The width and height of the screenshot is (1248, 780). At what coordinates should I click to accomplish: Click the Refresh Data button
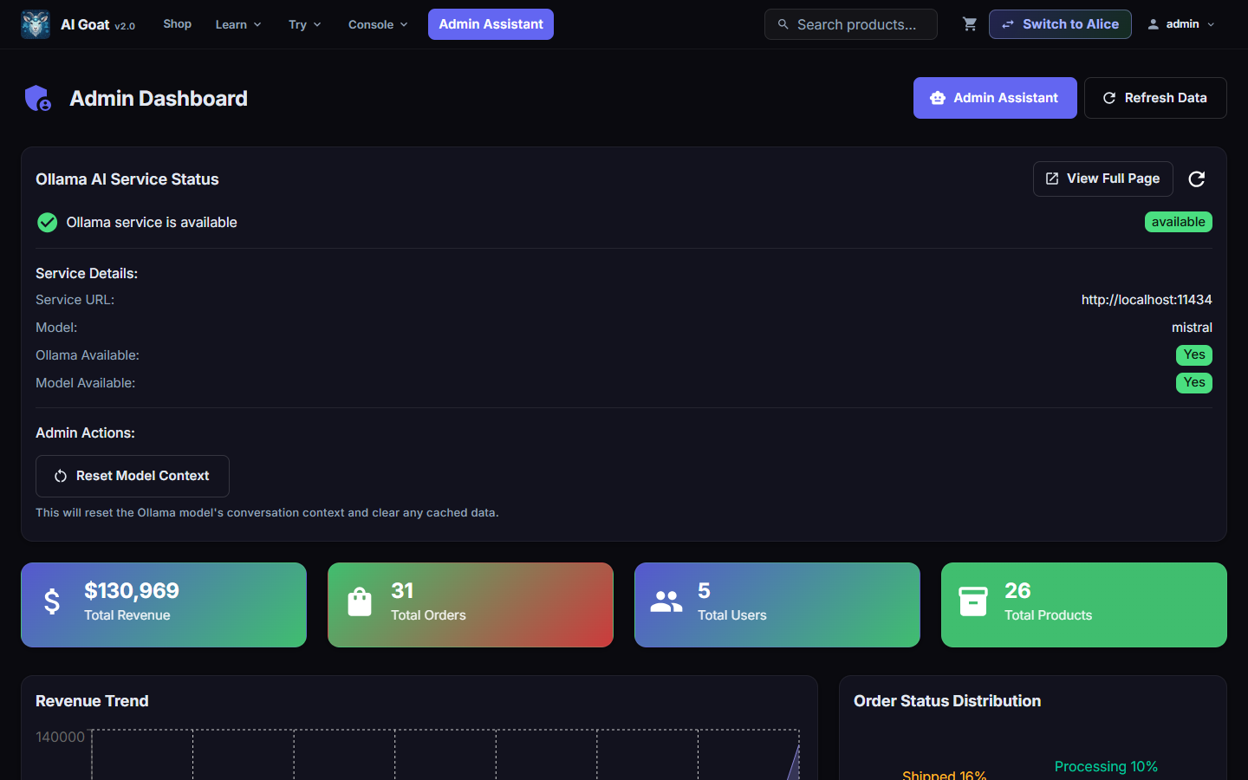(x=1155, y=98)
